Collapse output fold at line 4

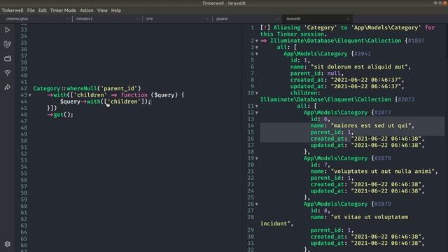point(257,54)
